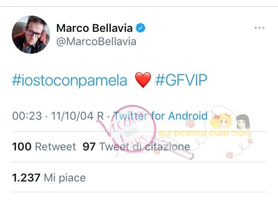Open the #GFVIP hashtag
Viewport: 278px width, 200px height.
[181, 80]
